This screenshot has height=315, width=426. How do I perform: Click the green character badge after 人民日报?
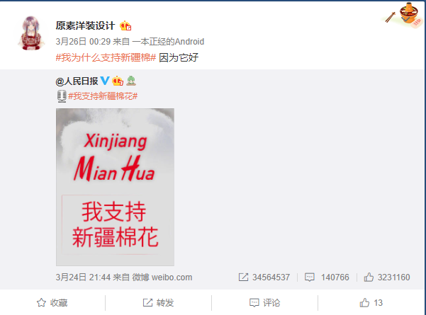pos(131,81)
